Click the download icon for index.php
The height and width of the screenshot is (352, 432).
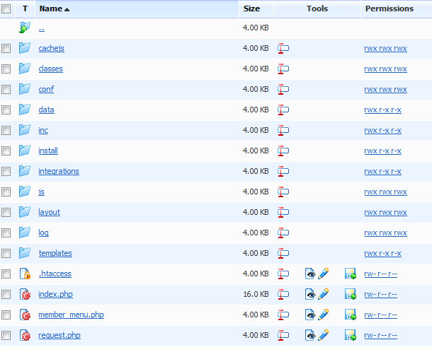(350, 294)
